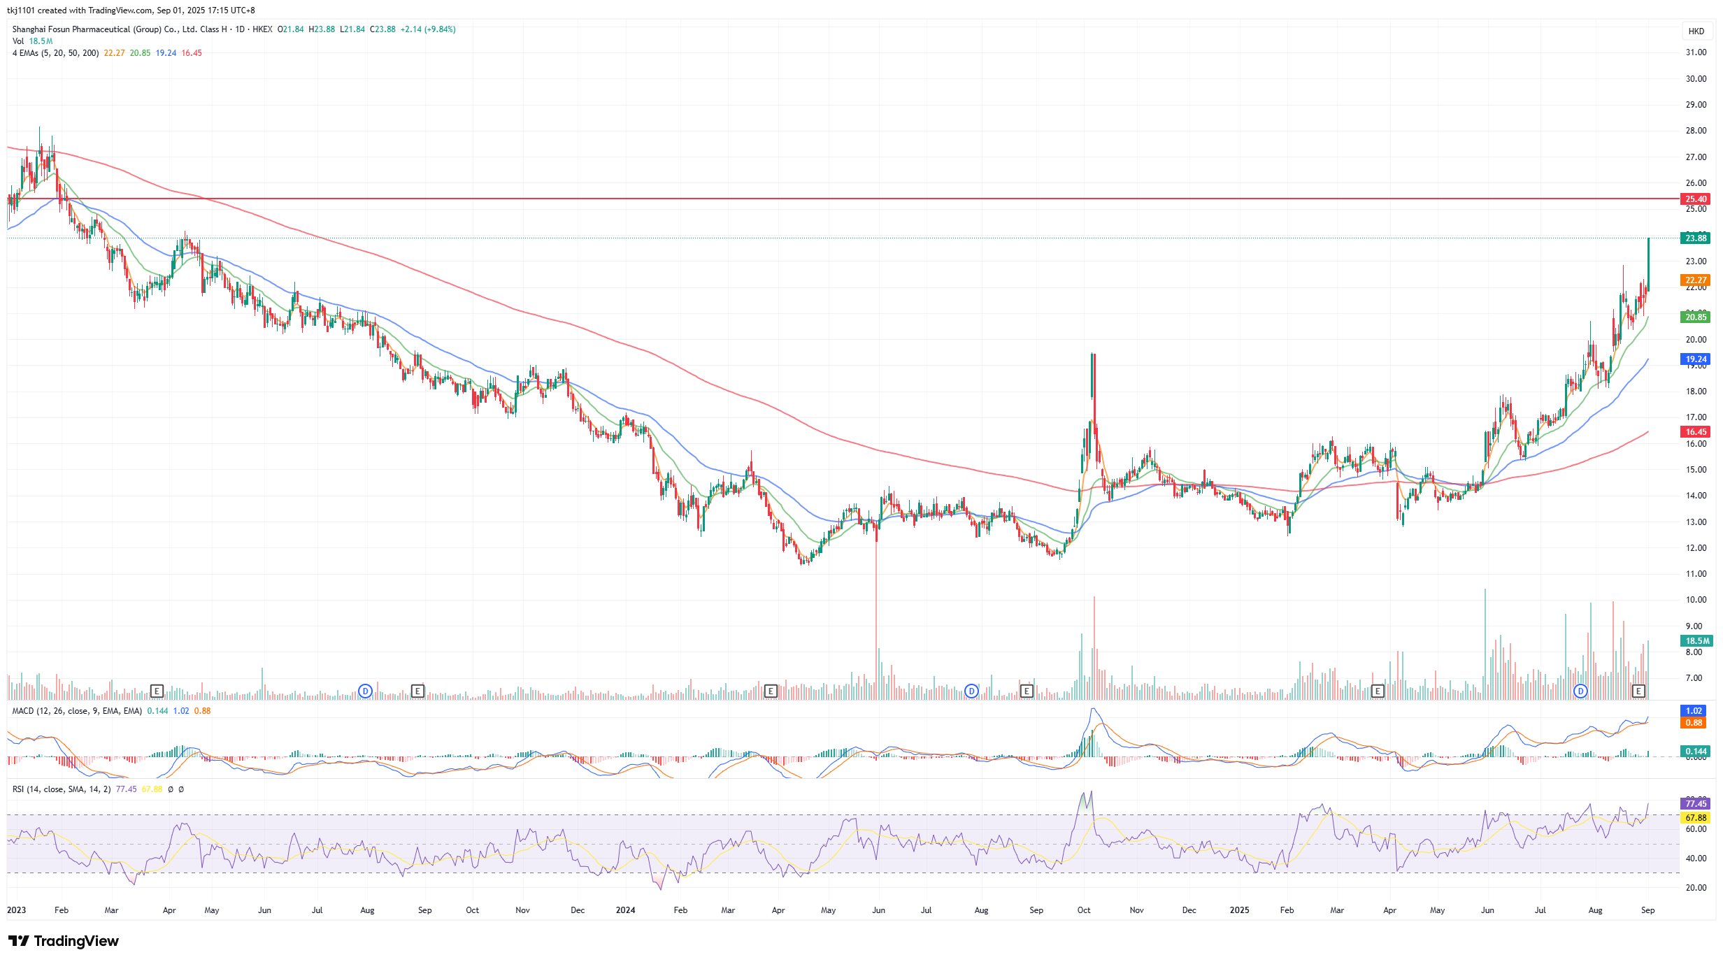Viewport: 1723px width, 962px height.
Task: Click the 19.24 value in the EMAs legend
Action: (x=166, y=53)
